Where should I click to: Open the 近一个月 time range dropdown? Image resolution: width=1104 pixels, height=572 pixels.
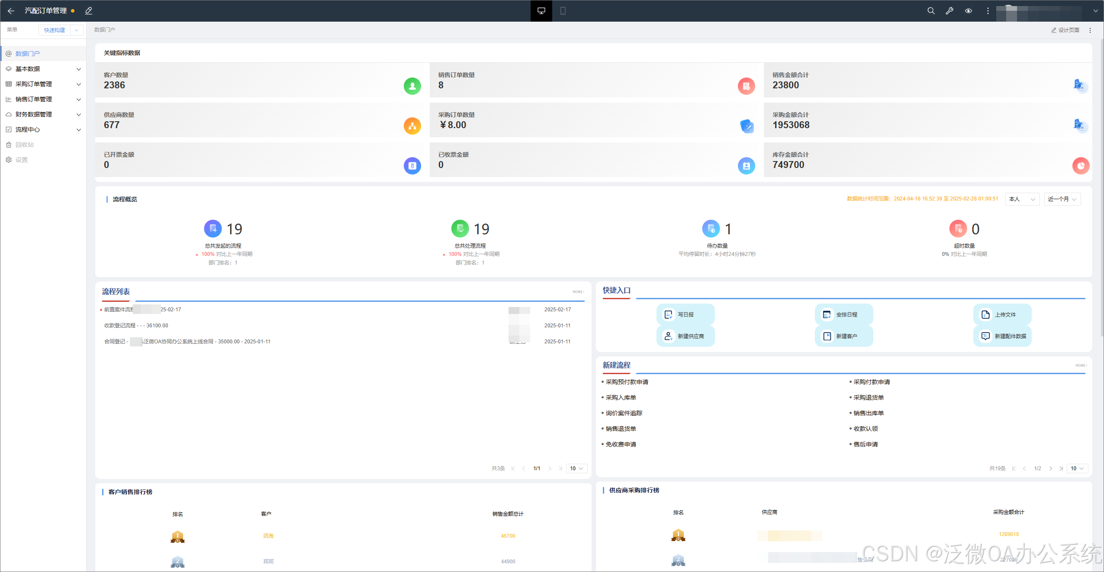click(1062, 199)
